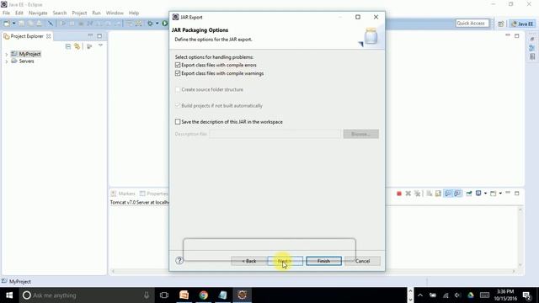This screenshot has height=303, width=539.
Task: Click the Create source folder structure checkbox
Action: 178,89
